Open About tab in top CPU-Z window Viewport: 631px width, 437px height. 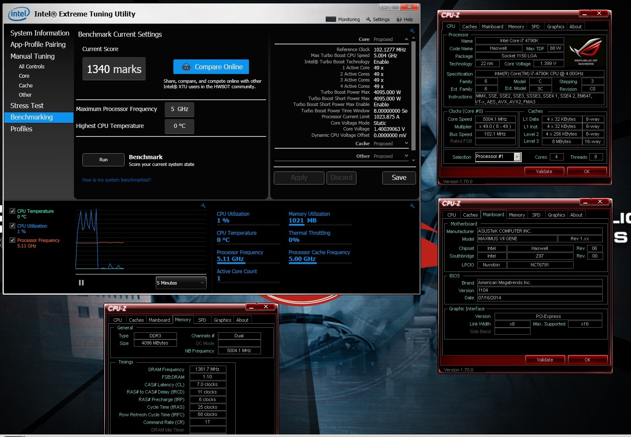[x=576, y=27]
